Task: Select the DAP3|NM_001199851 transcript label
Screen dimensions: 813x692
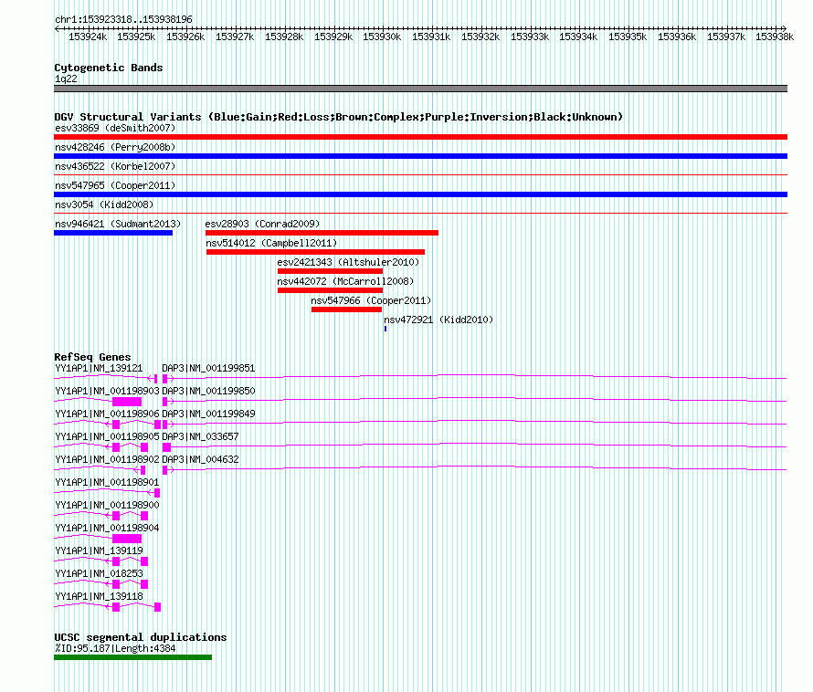Action: tap(208, 368)
